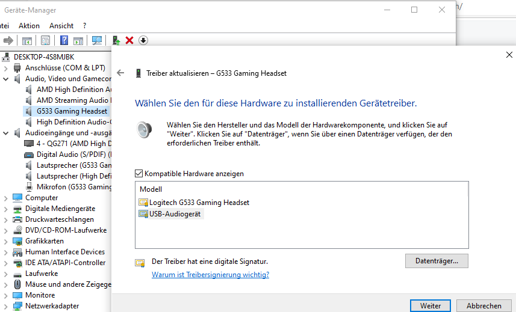This screenshot has width=516, height=312.
Task: Click the Abbrechen button
Action: tap(483, 306)
